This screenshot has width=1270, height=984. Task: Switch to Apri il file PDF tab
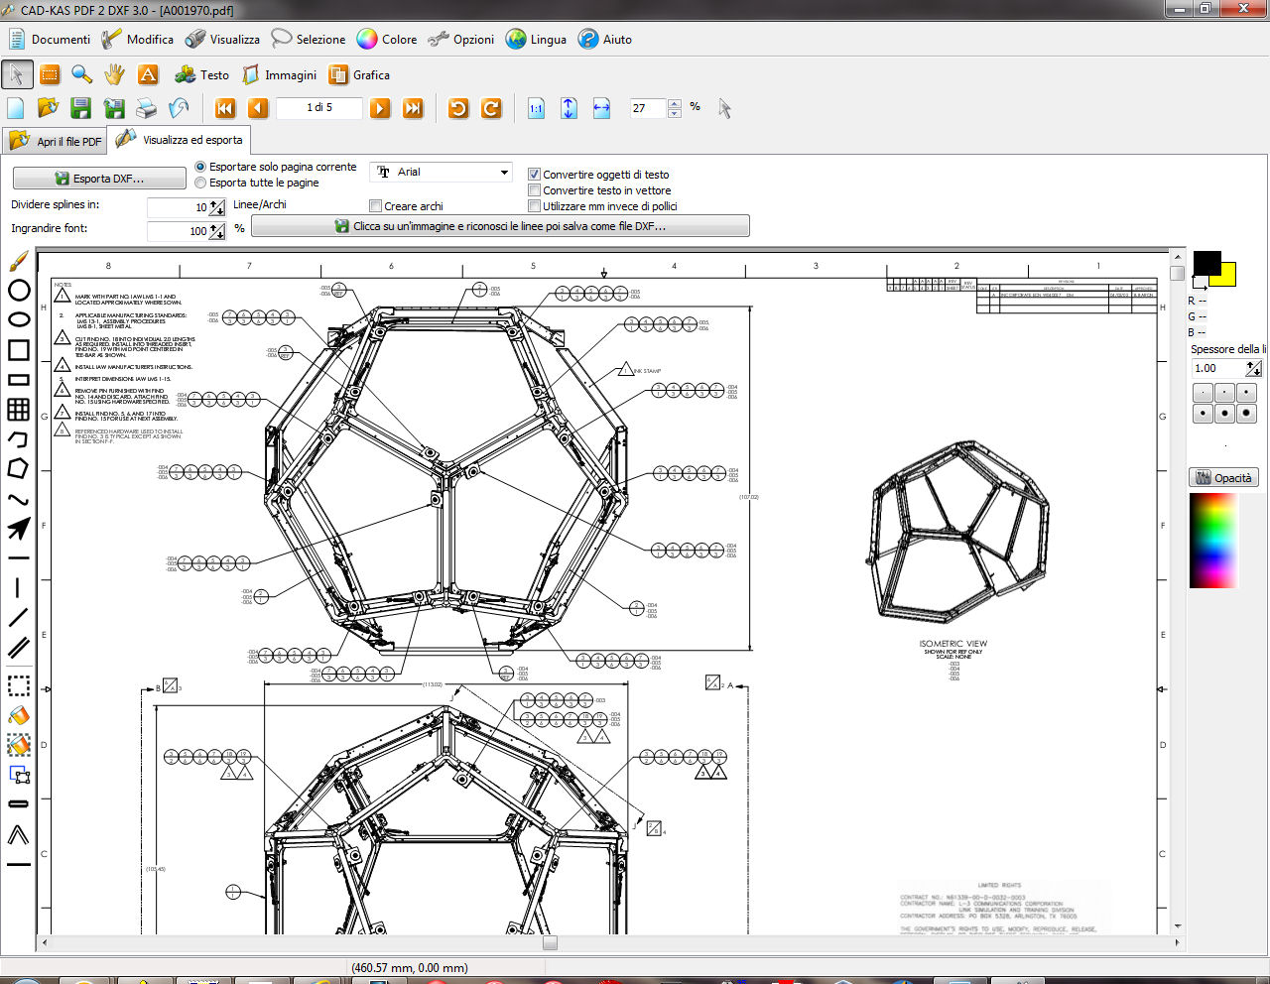[57, 141]
